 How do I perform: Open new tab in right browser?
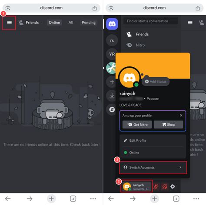tap(154, 199)
